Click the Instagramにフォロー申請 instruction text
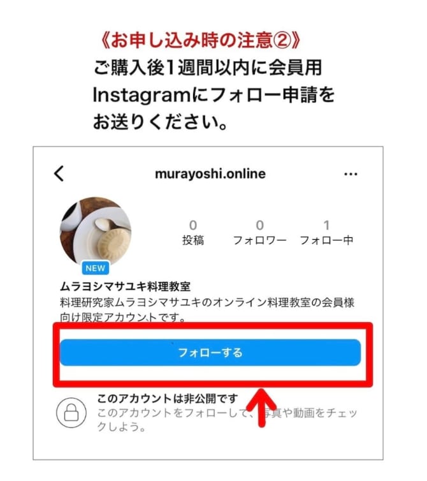This screenshot has height=481, width=427. [x=205, y=94]
